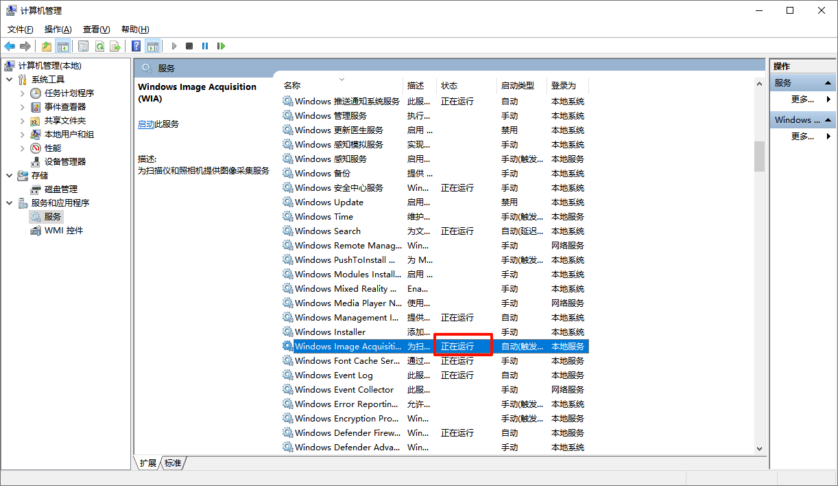Pause the service with the pause icon
838x486 pixels.
tap(205, 46)
